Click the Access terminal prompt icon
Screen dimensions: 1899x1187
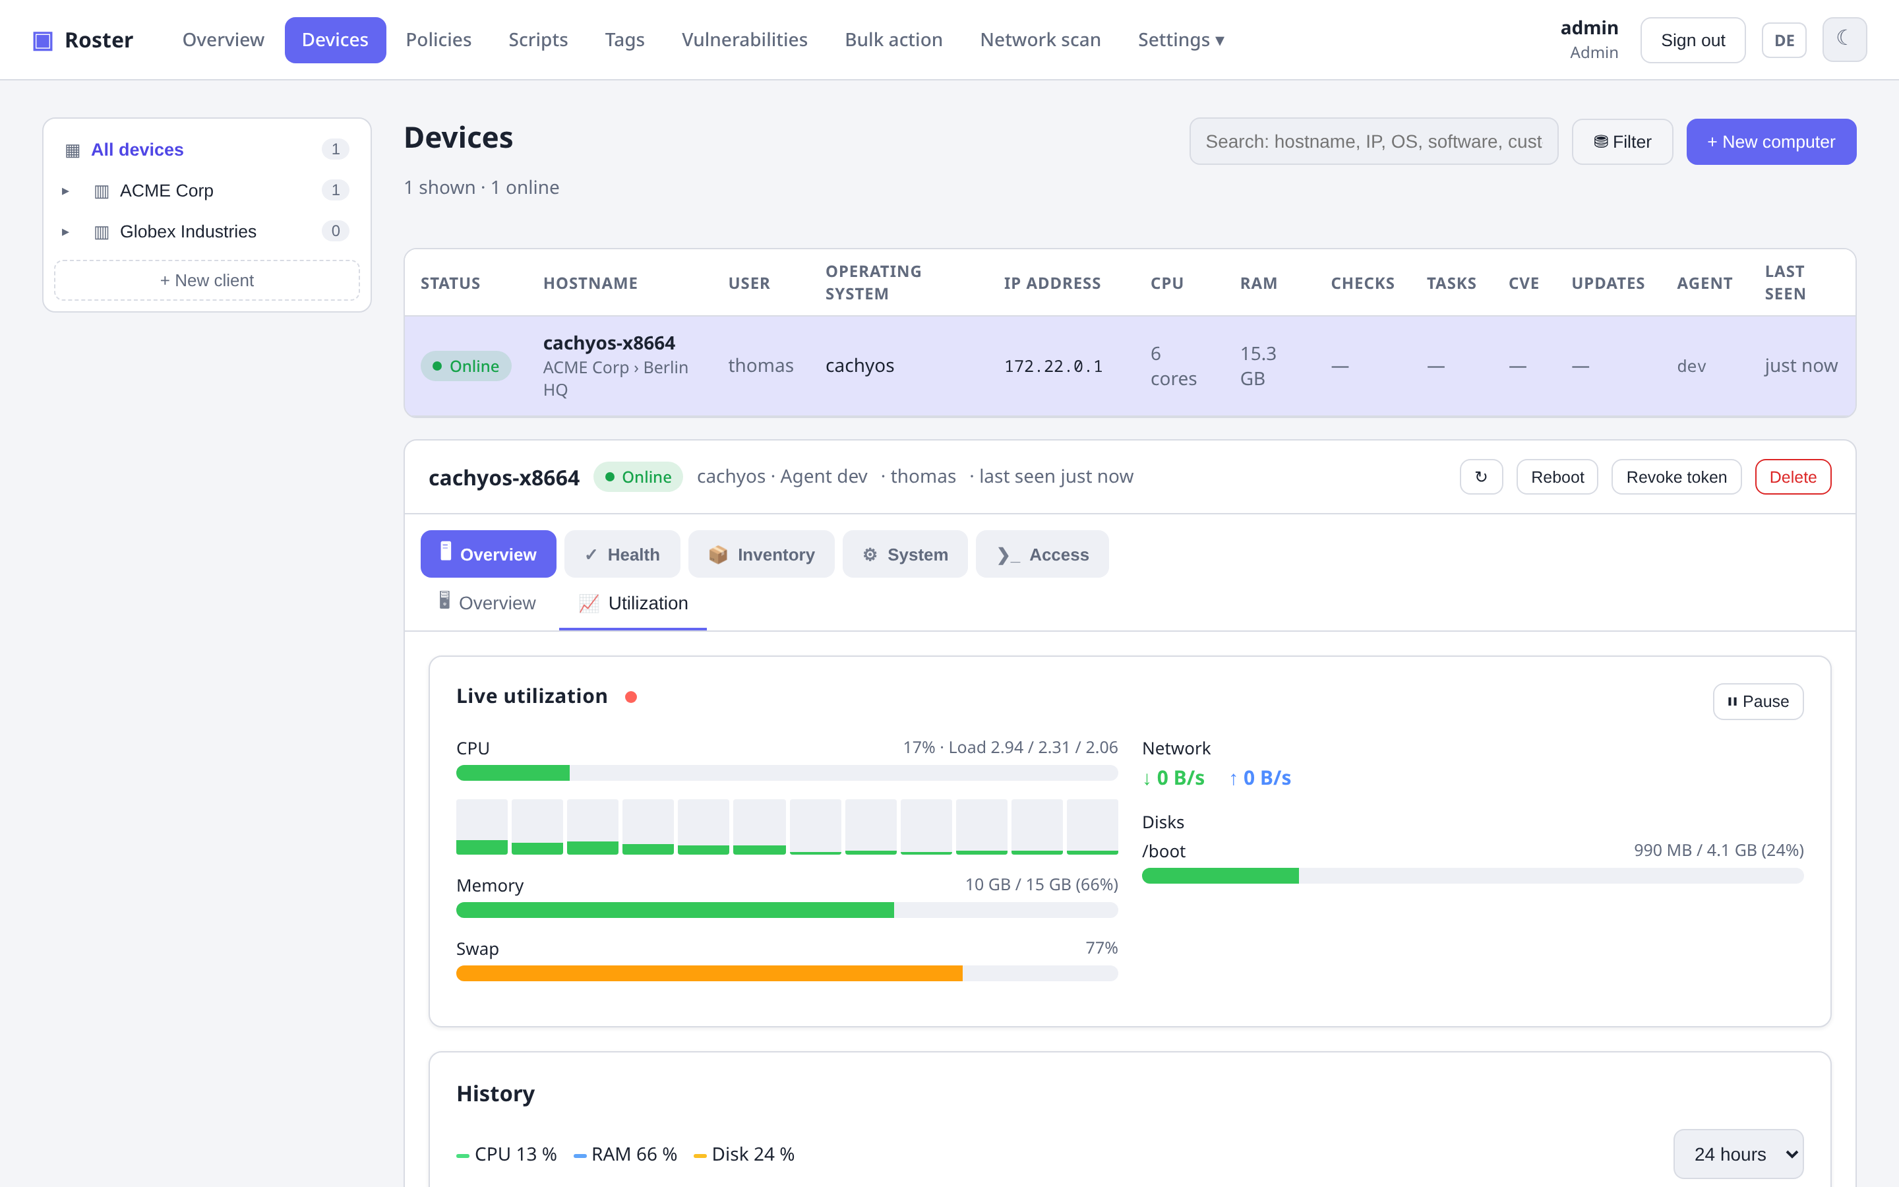(x=1008, y=556)
